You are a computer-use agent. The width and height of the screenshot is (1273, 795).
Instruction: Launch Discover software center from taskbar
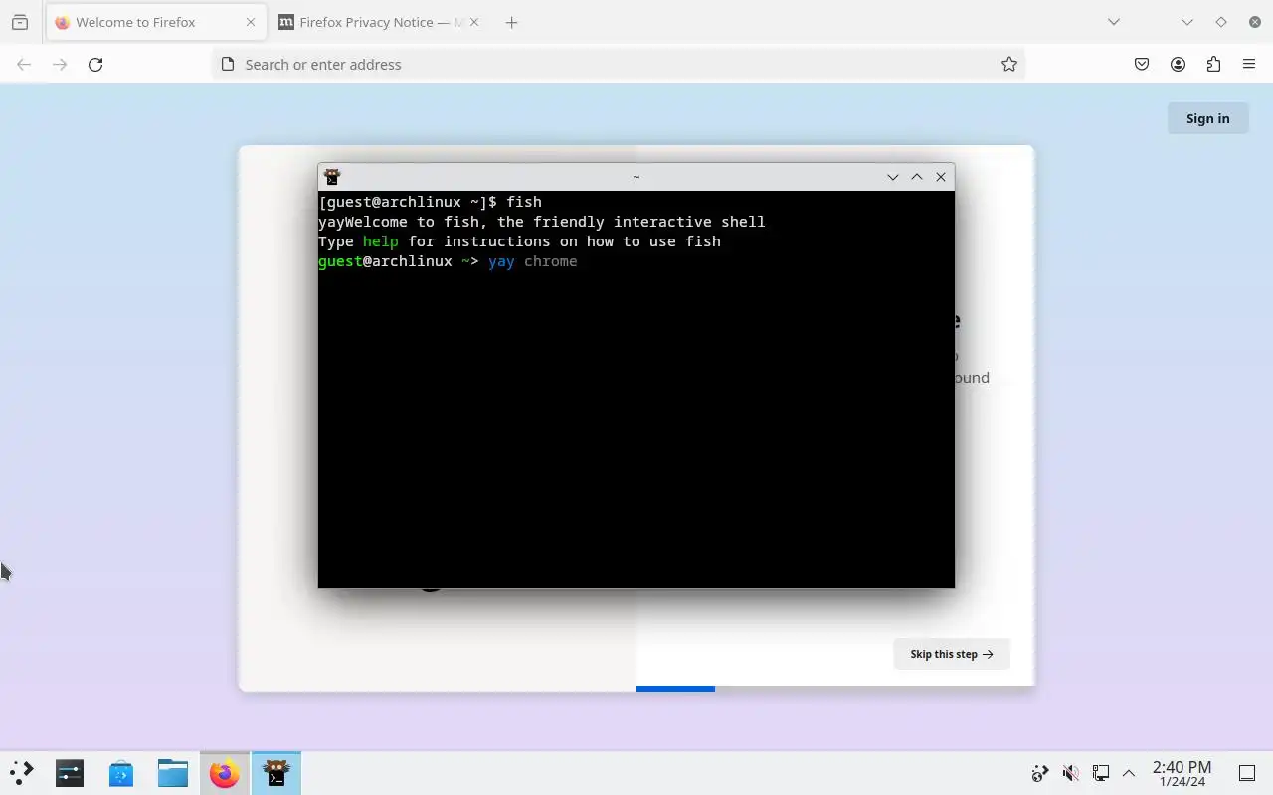121,772
